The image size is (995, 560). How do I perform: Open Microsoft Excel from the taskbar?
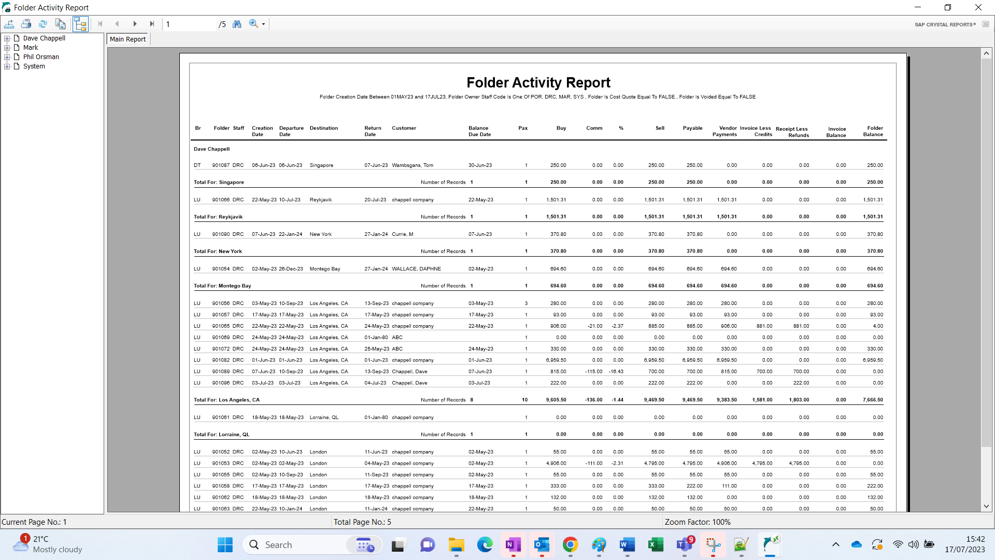[656, 545]
